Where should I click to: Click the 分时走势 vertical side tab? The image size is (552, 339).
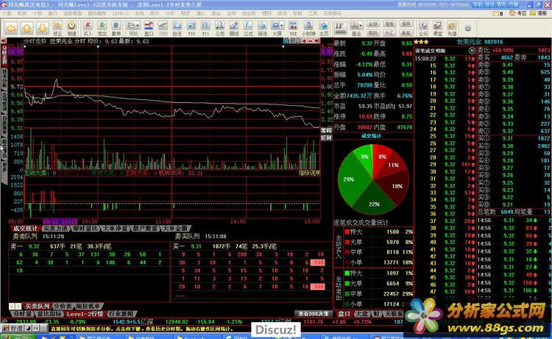(x=4, y=55)
